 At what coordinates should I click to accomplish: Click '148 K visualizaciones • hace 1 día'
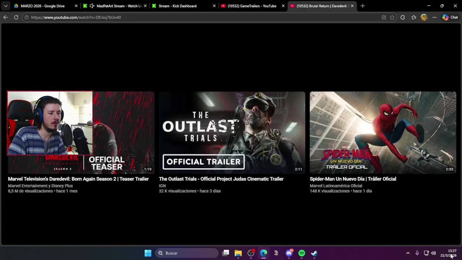point(341,191)
